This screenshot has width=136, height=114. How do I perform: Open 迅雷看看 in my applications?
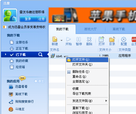tap(18, 87)
